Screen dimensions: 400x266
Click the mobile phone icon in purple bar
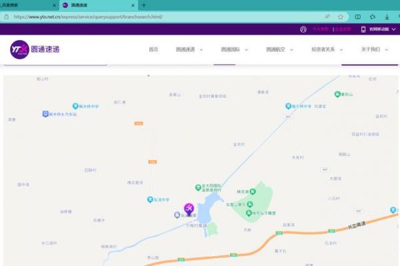coord(363,29)
